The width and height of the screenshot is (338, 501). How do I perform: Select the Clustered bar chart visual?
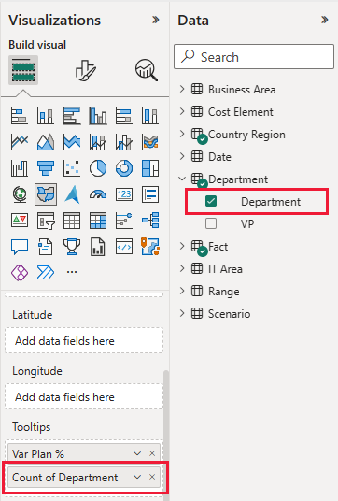(72, 116)
